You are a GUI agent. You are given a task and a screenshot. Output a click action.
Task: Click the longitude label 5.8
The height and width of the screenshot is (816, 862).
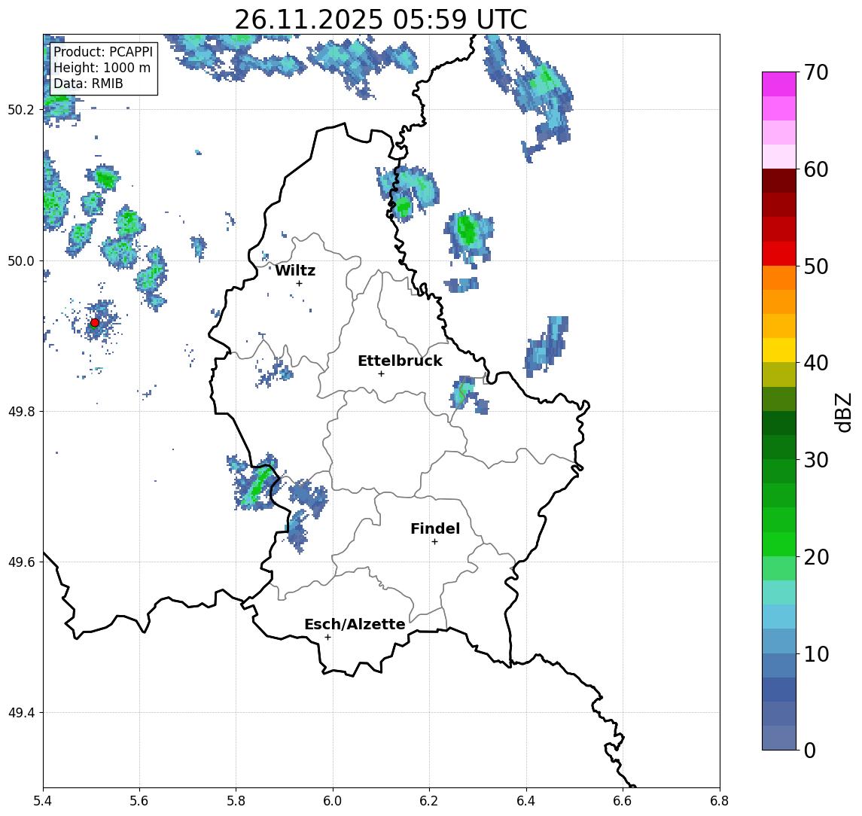click(236, 800)
